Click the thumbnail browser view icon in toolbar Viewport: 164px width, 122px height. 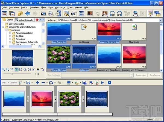click(4, 13)
